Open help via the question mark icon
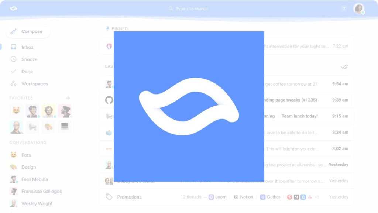 pyautogui.click(x=344, y=8)
